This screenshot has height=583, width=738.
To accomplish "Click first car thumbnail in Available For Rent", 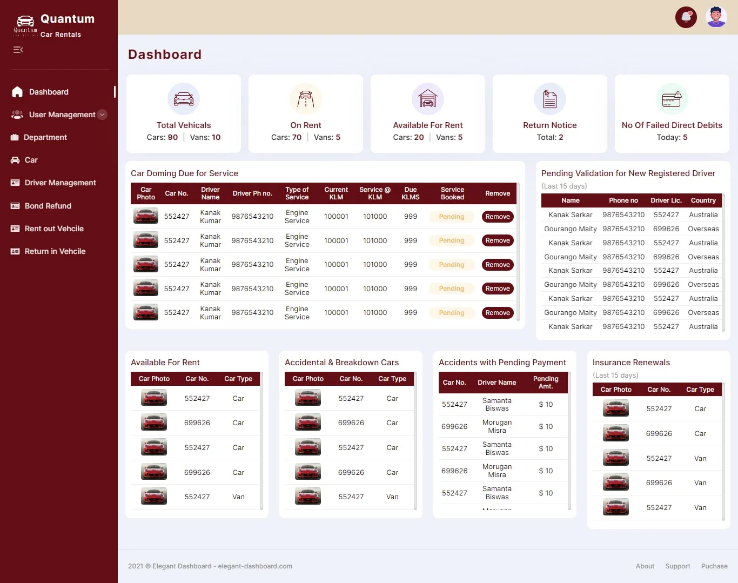I will point(154,398).
